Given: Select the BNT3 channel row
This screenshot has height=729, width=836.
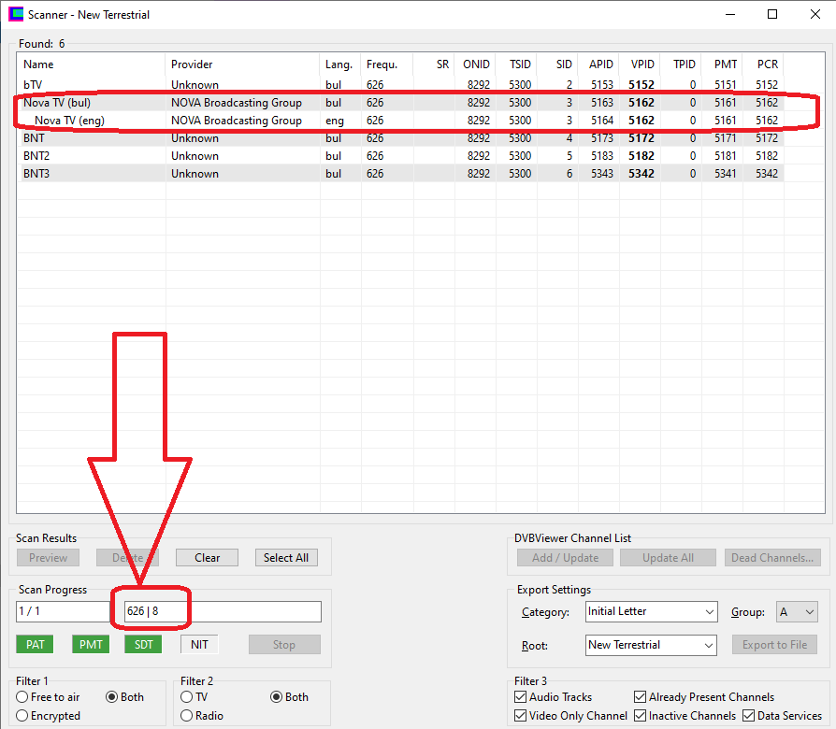Looking at the screenshot, I should point(400,174).
